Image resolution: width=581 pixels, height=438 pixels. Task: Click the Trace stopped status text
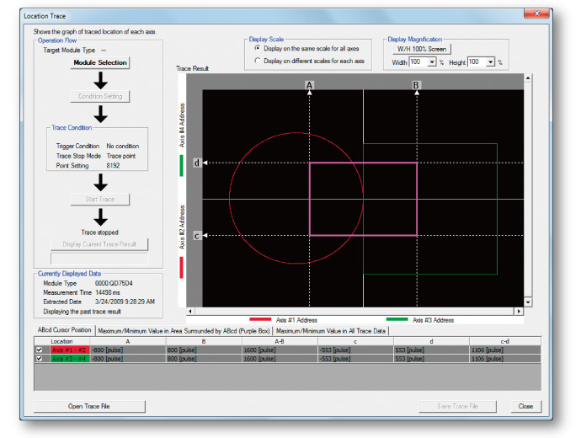point(99,232)
